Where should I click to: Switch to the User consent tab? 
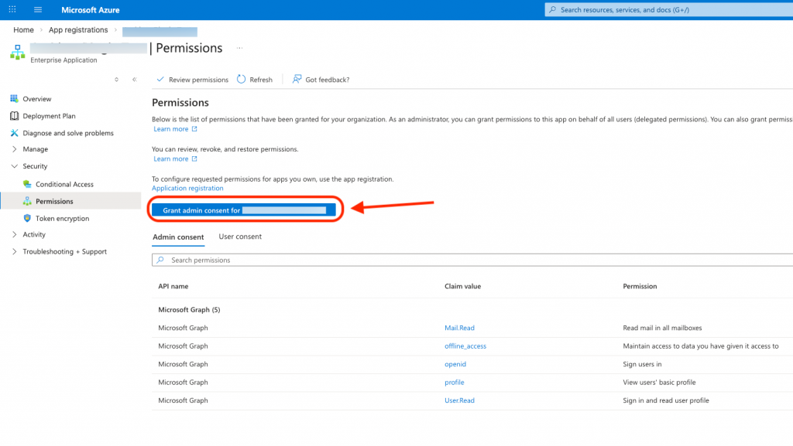pos(240,237)
